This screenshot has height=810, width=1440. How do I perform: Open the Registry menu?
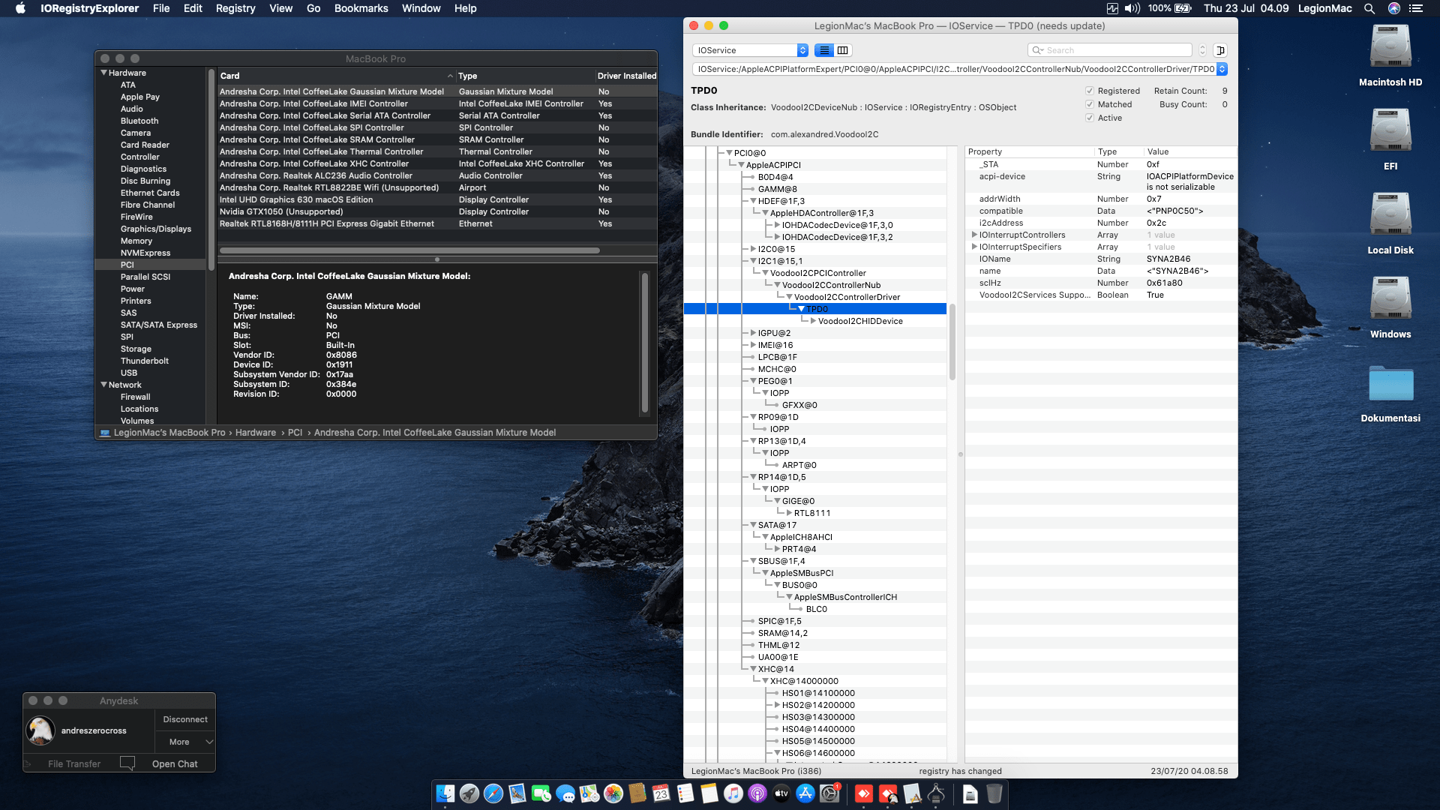click(235, 8)
